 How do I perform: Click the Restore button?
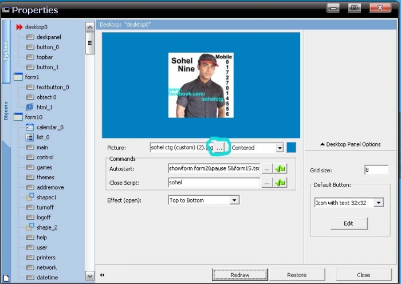(x=297, y=275)
